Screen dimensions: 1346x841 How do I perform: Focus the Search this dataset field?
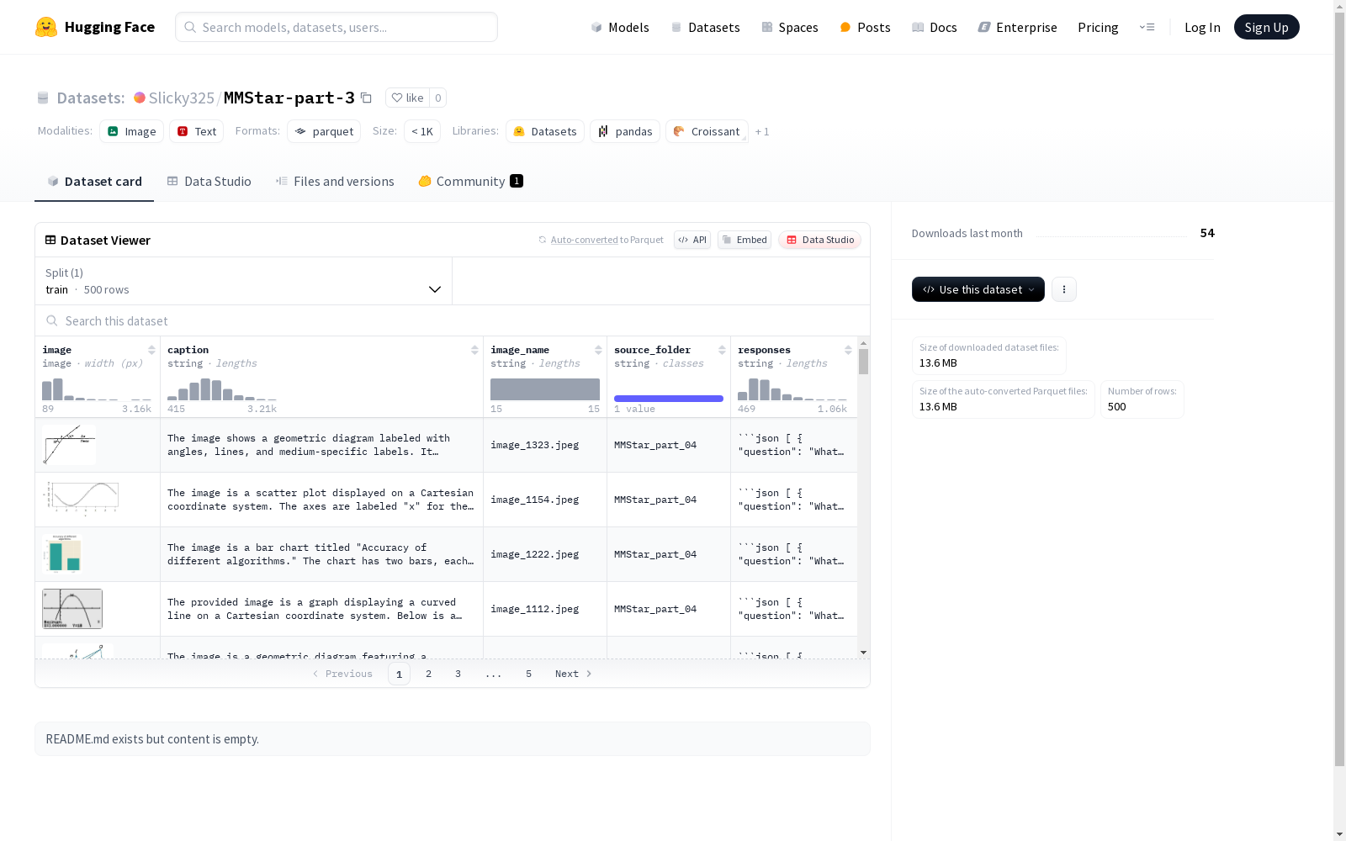point(453,320)
